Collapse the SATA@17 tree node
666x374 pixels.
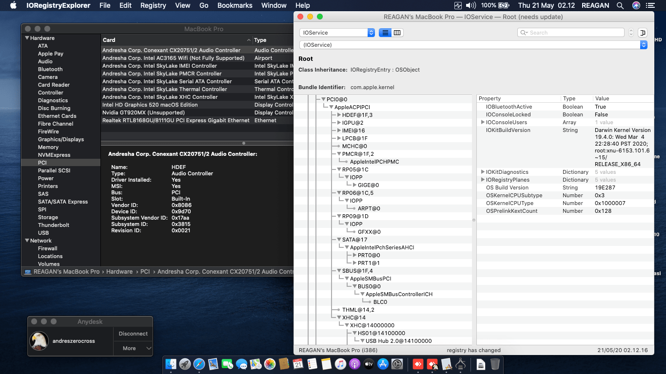click(x=339, y=240)
